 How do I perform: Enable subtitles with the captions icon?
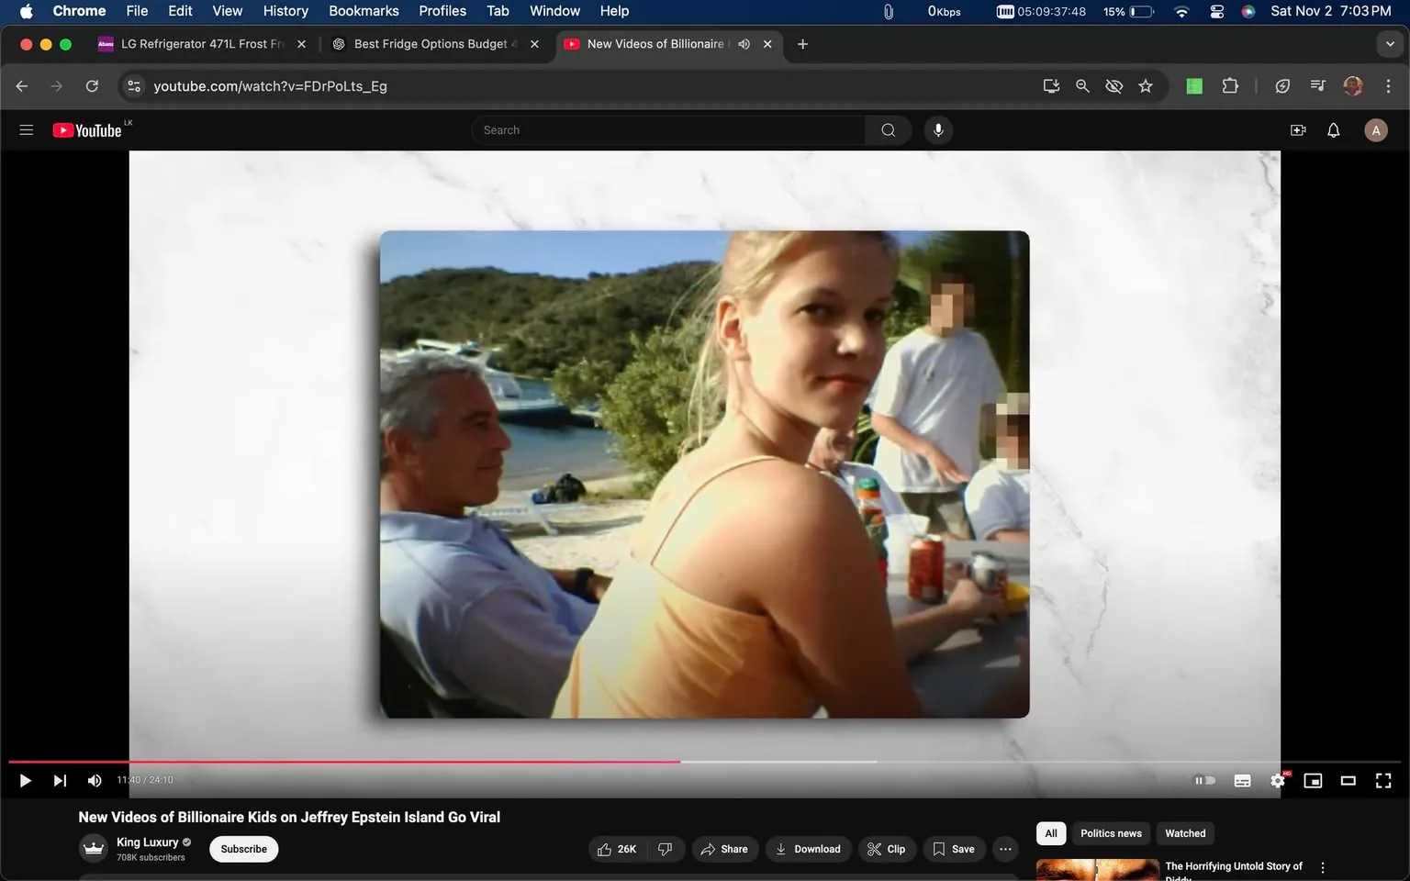click(1242, 780)
